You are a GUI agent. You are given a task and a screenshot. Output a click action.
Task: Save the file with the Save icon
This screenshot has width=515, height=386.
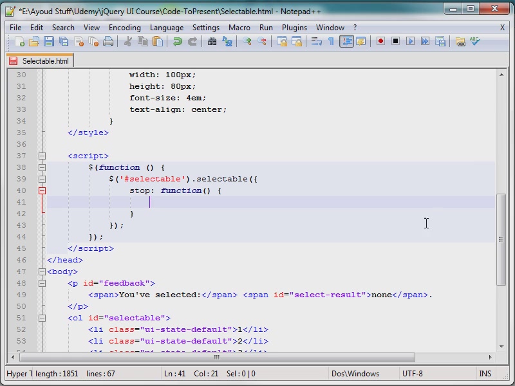(x=49, y=41)
